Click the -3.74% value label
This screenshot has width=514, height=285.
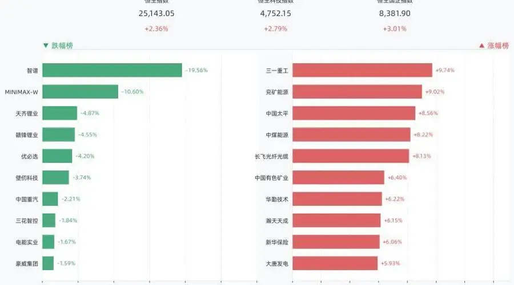tap(82, 177)
